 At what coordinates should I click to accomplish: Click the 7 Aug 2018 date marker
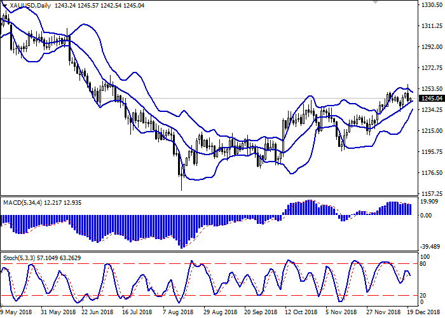pos(178,312)
